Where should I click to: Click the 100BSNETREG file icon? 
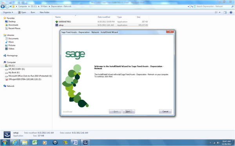coord(57,21)
